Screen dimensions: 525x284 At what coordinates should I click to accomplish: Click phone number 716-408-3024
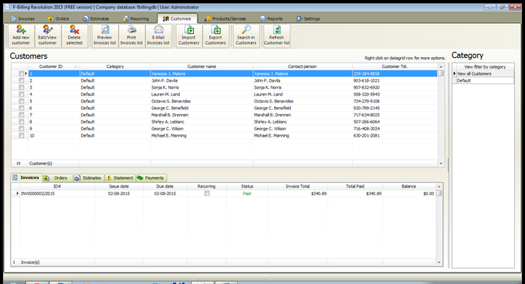pyautogui.click(x=366, y=128)
